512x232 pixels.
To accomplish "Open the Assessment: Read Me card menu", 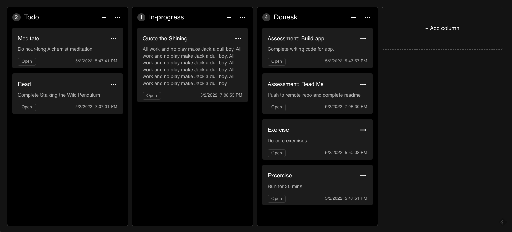I will (363, 84).
